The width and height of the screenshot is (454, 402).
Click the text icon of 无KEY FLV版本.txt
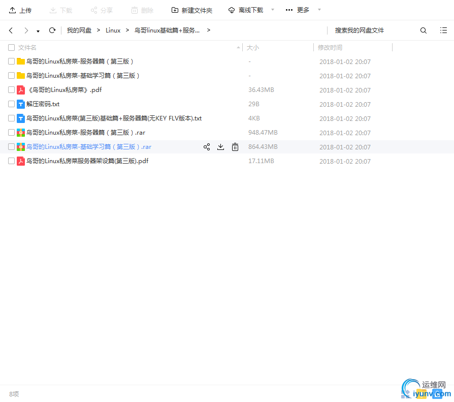tap(20, 118)
